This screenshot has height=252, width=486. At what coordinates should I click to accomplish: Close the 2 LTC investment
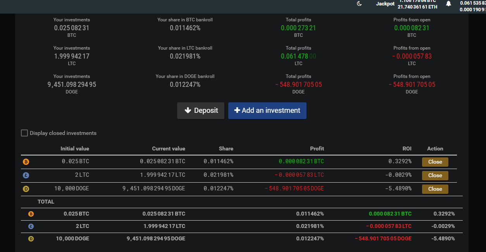(435, 175)
